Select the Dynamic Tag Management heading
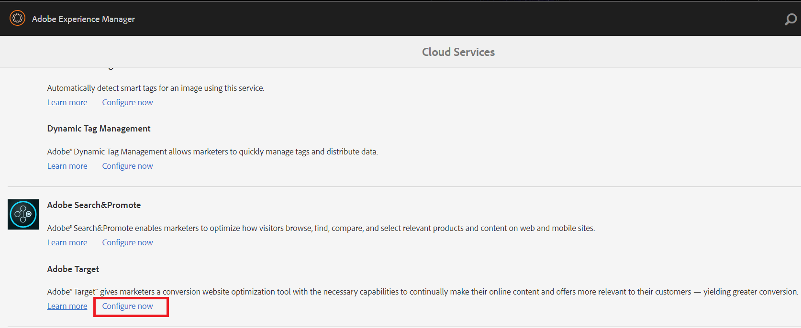 pos(99,129)
